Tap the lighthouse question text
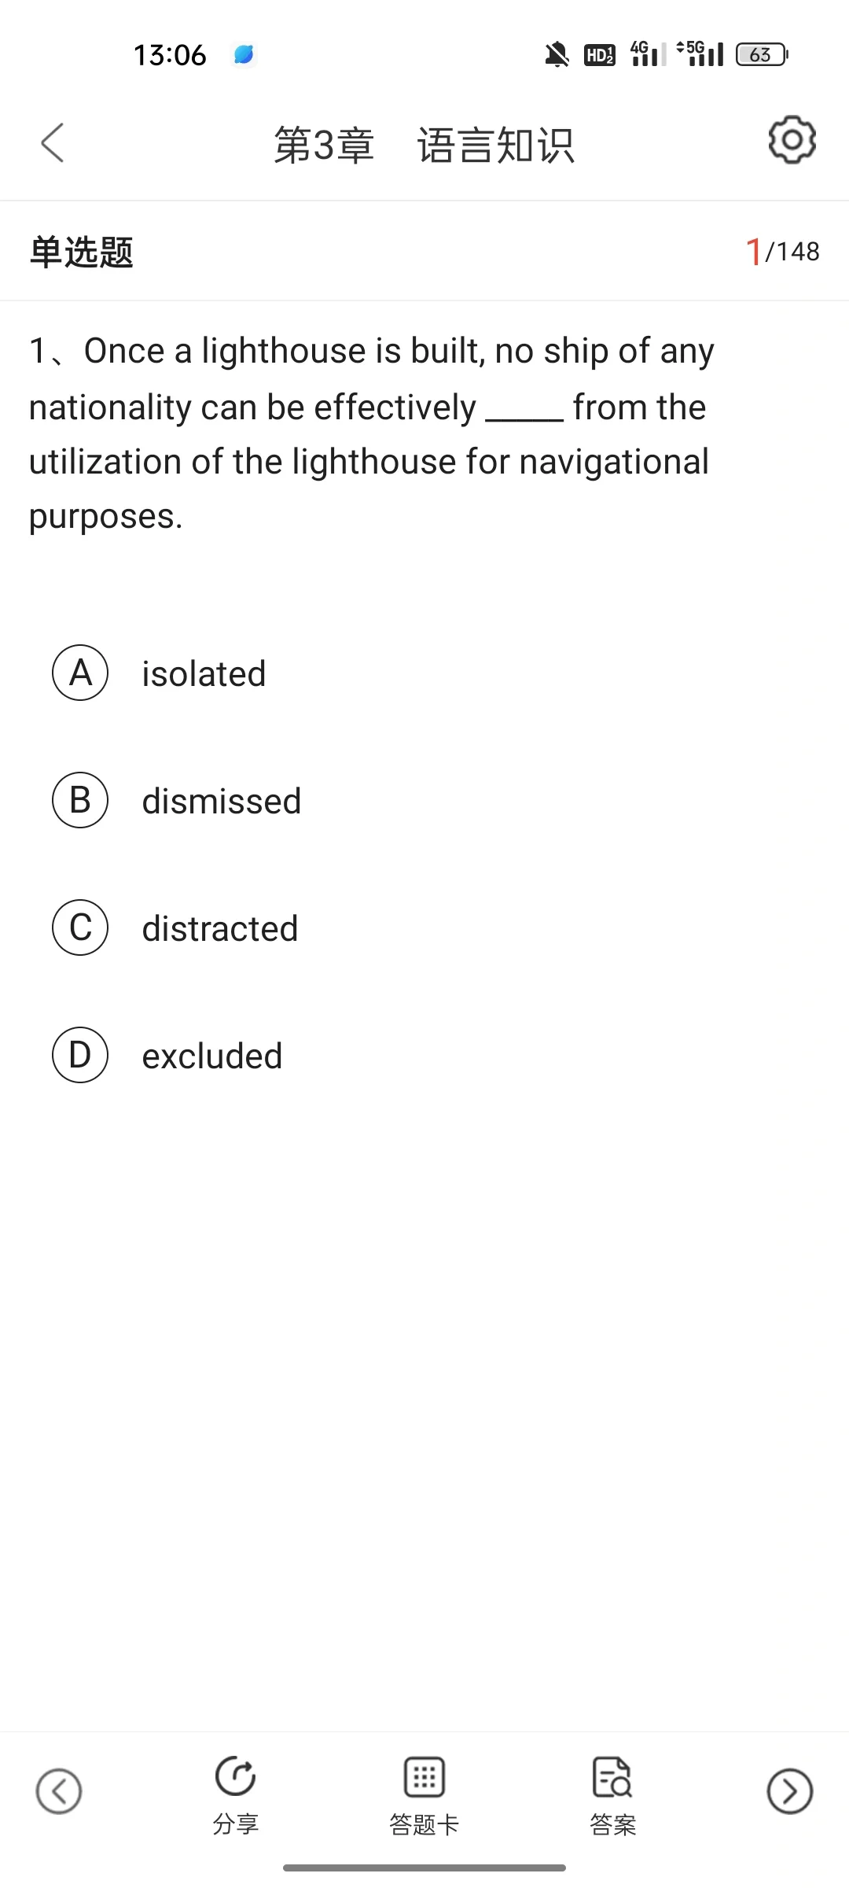The width and height of the screenshot is (849, 1888). click(371, 433)
